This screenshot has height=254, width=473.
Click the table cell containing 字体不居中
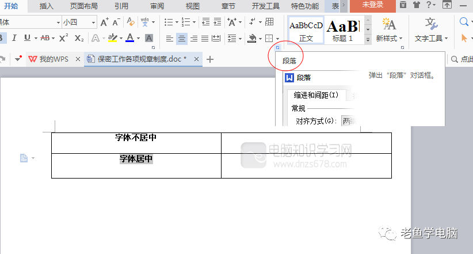point(136,138)
